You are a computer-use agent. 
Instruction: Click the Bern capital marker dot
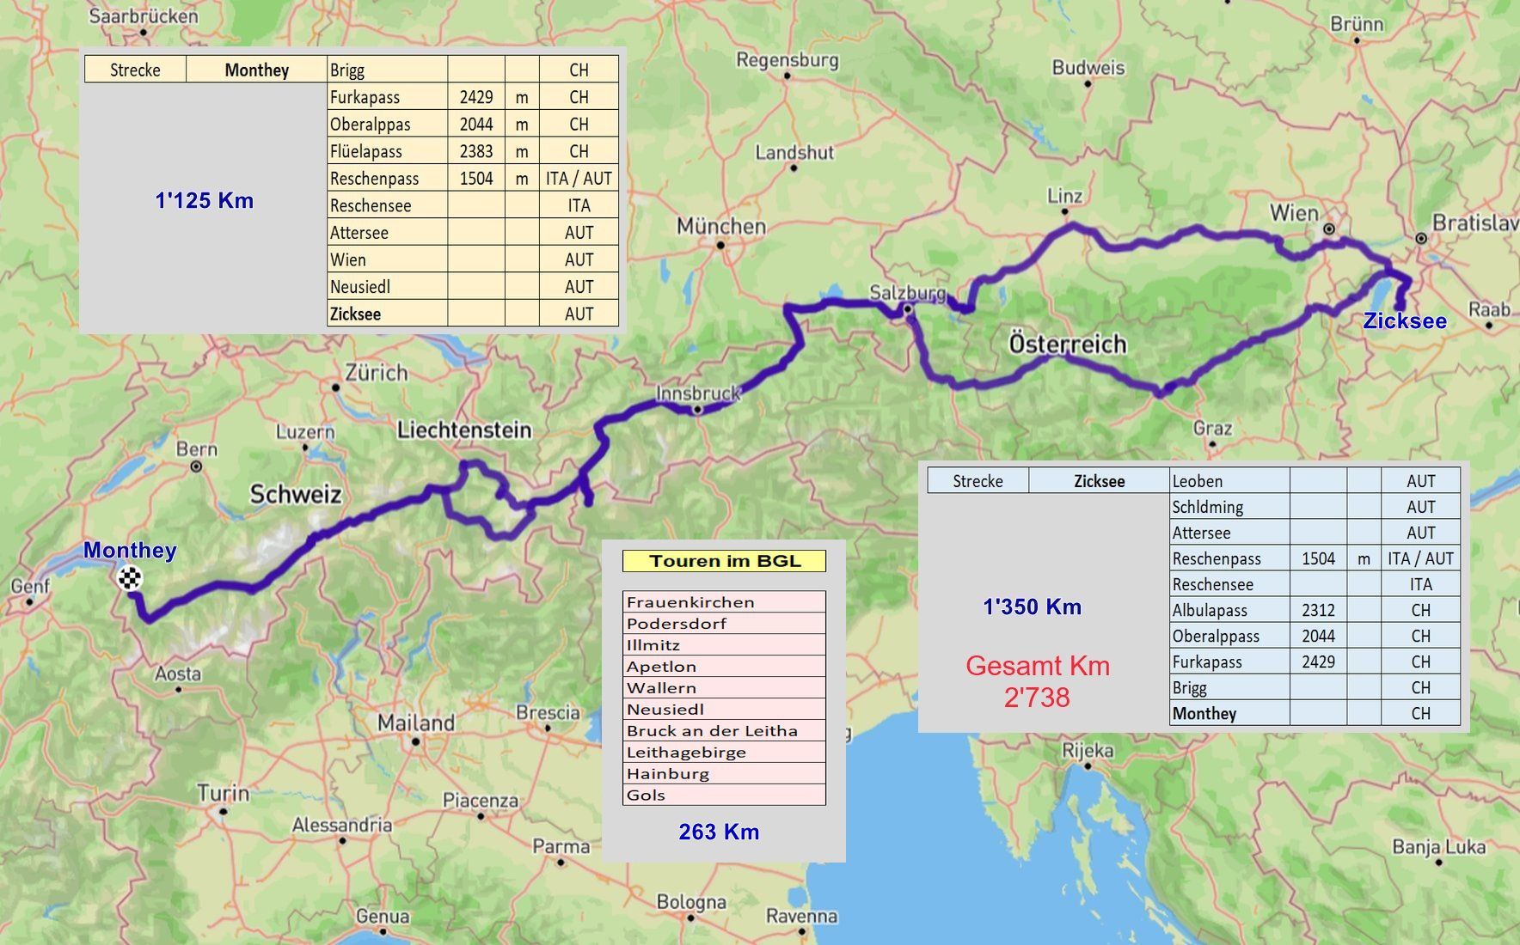196,466
